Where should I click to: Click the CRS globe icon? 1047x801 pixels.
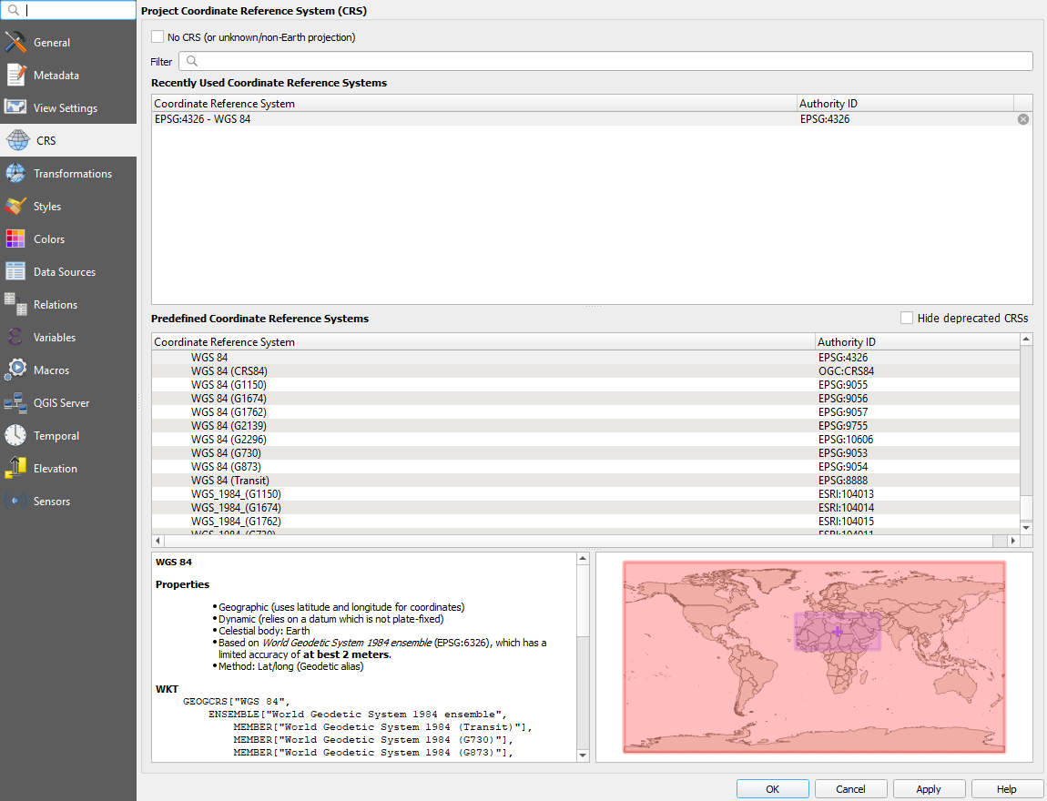point(18,140)
